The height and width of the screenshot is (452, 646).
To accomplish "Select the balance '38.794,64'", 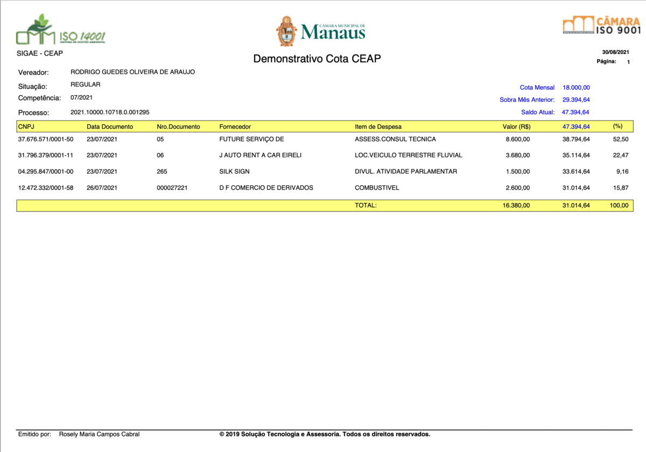I will [x=576, y=139].
